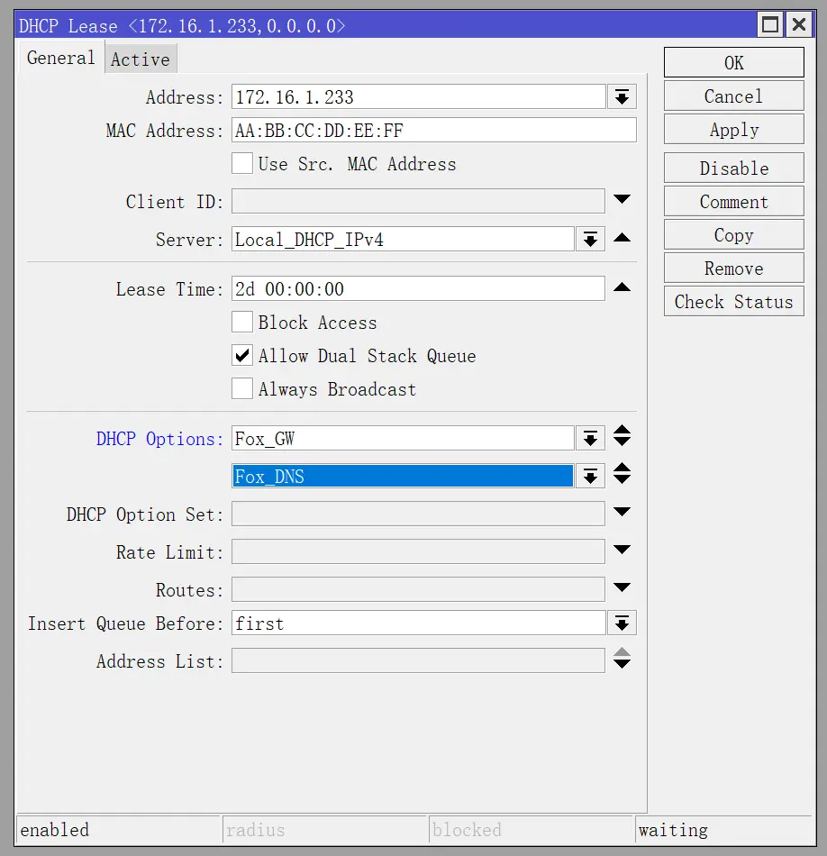Click the Lease Time field
The image size is (827, 856).
pyautogui.click(x=418, y=289)
